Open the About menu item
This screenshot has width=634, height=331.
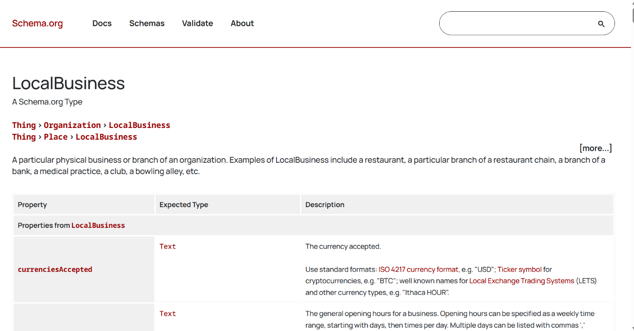(x=242, y=24)
